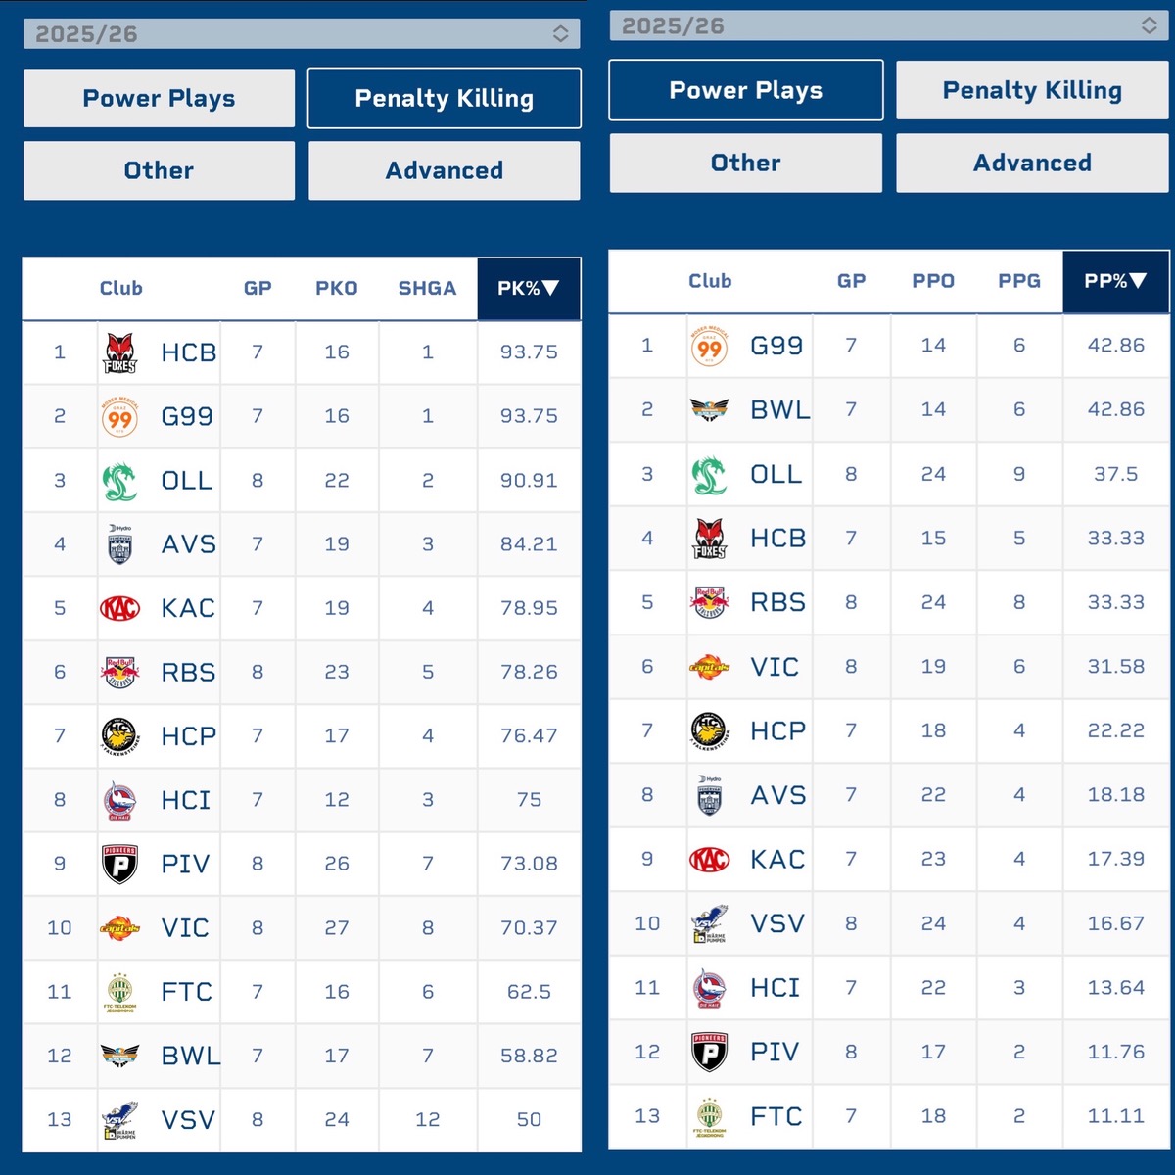Click the OLL dragon logo in left table

[120, 481]
